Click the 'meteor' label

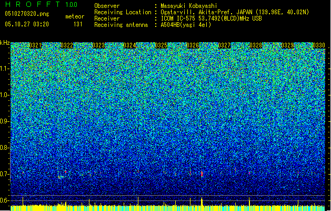[75, 16]
